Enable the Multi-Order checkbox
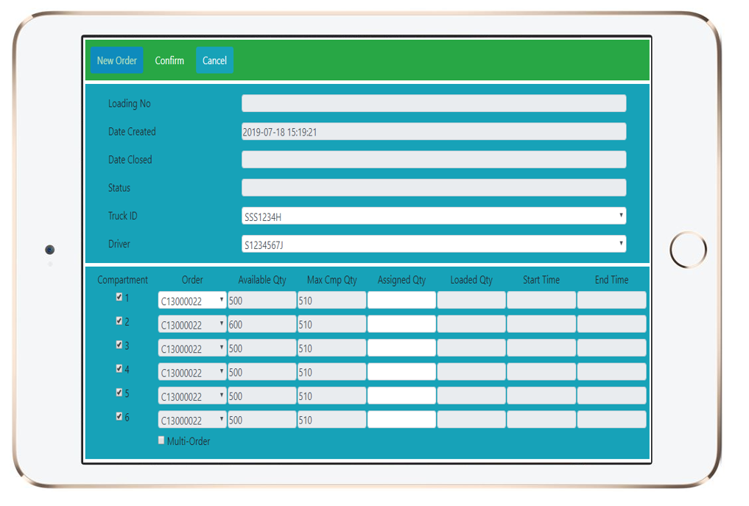Image resolution: width=749 pixels, height=506 pixels. tap(162, 440)
